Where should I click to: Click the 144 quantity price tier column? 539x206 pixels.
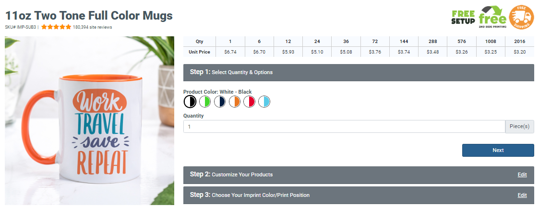pos(404,46)
